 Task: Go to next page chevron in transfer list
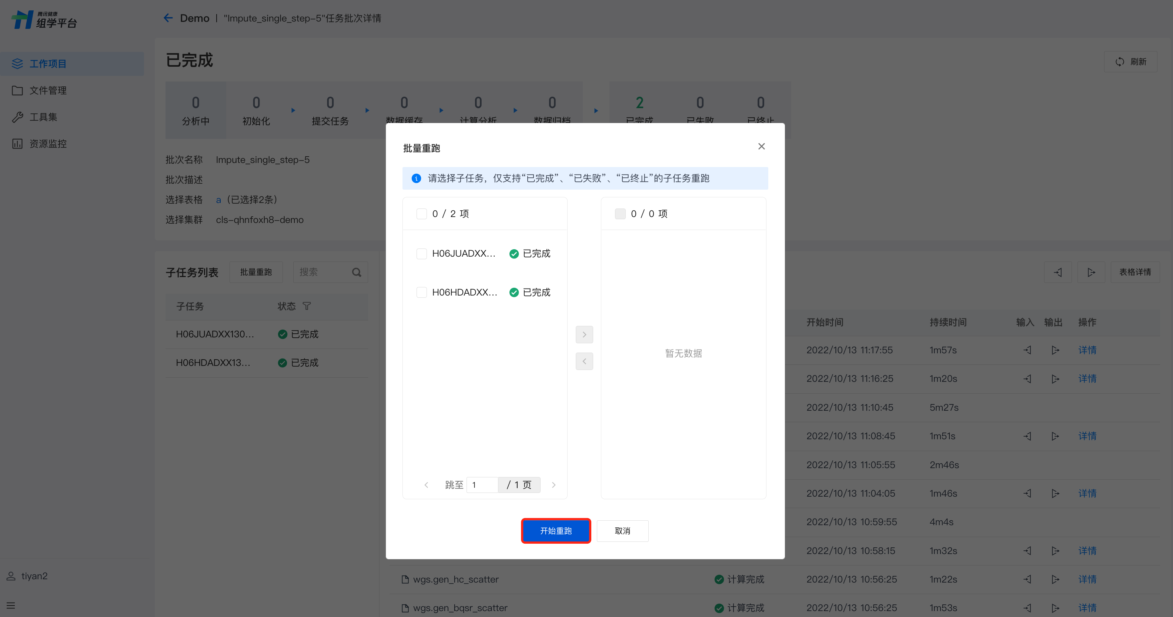click(x=554, y=485)
